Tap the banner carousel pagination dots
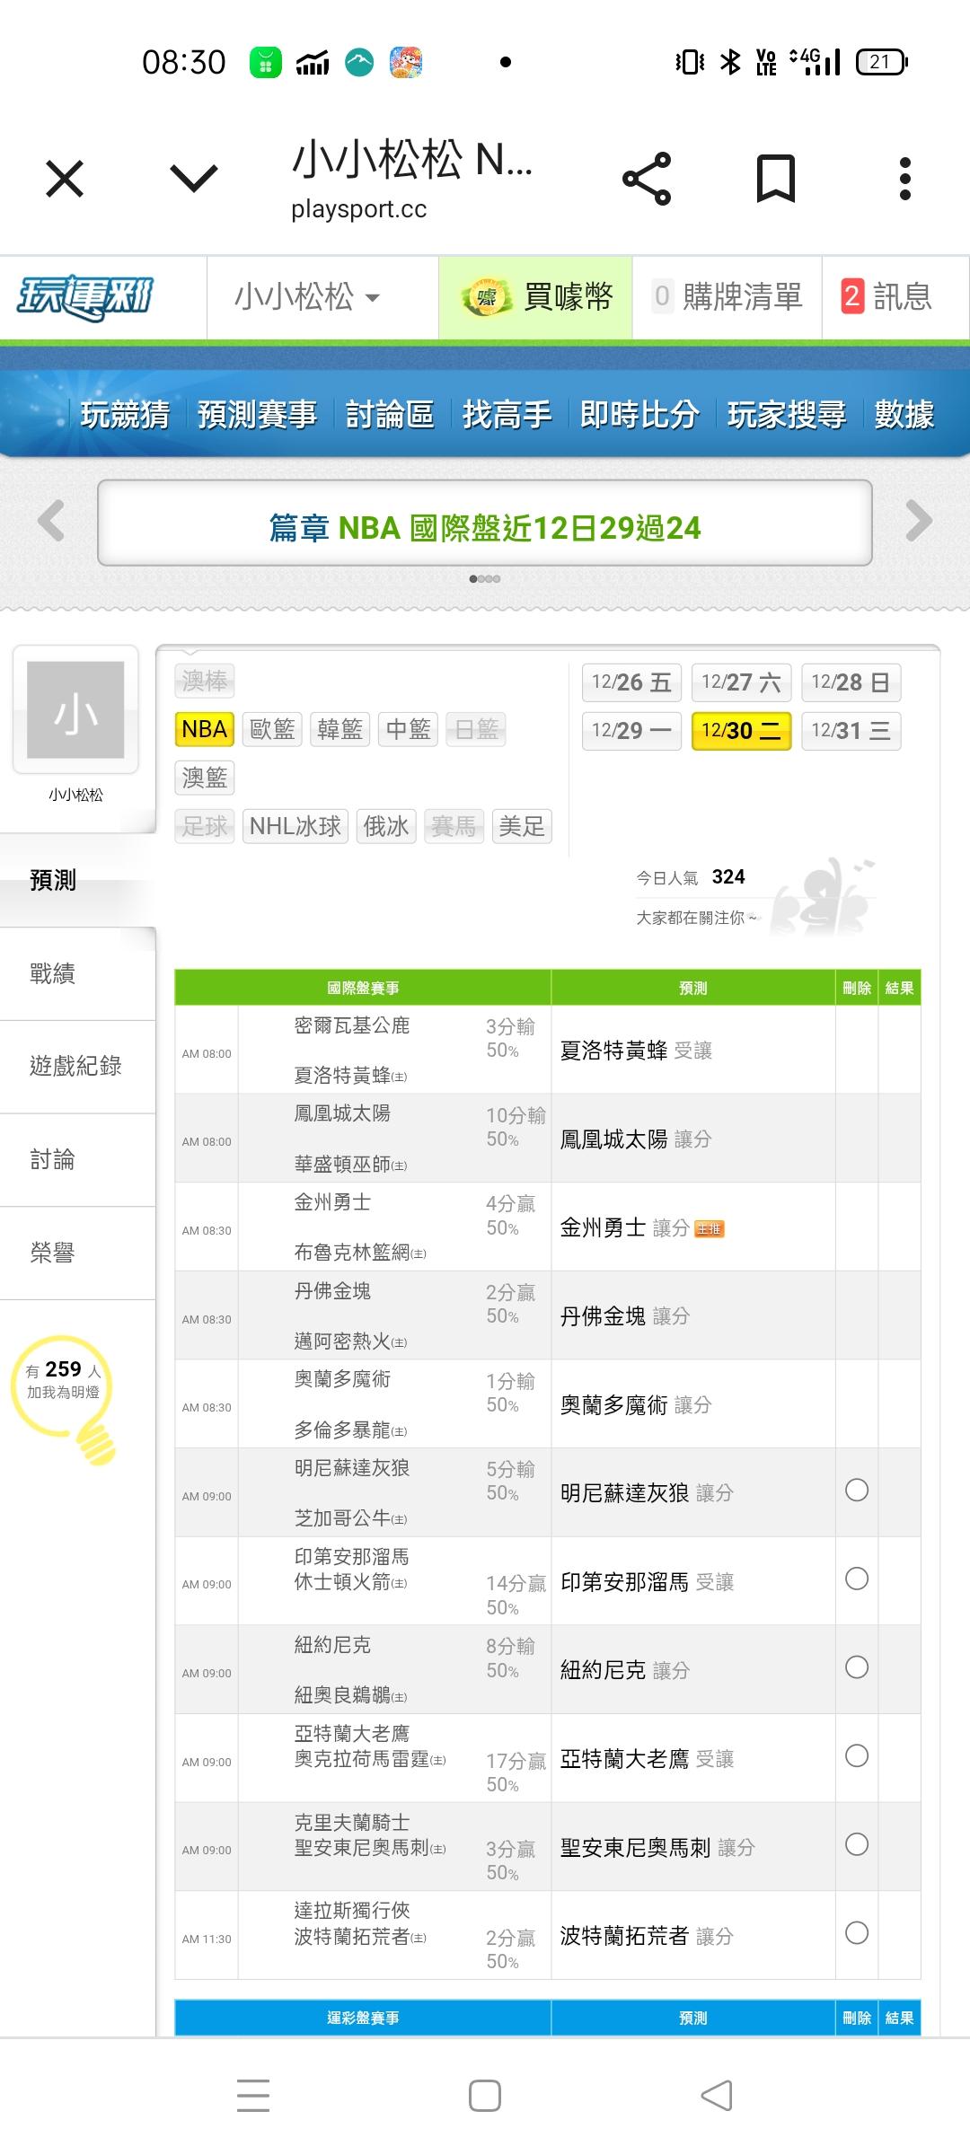The height and width of the screenshot is (2155, 970). tap(485, 579)
